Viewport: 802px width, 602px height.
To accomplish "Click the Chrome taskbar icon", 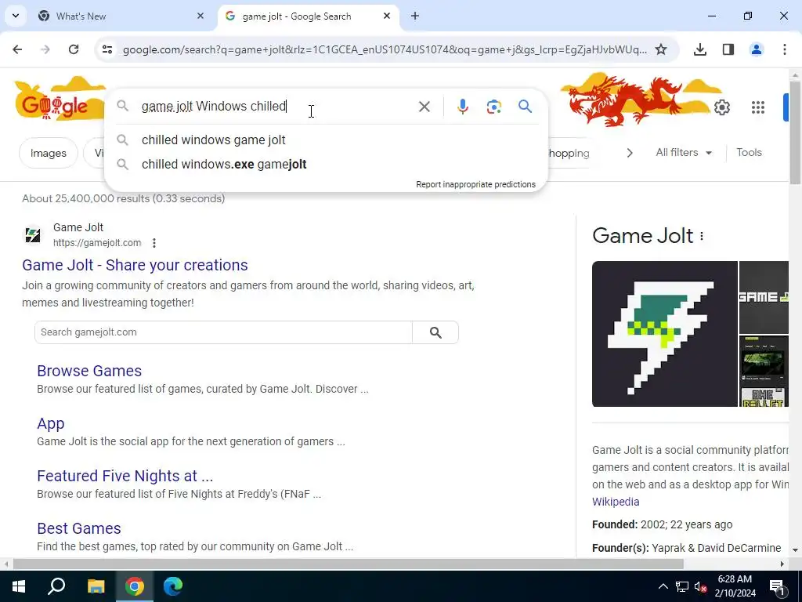I will coord(135,586).
